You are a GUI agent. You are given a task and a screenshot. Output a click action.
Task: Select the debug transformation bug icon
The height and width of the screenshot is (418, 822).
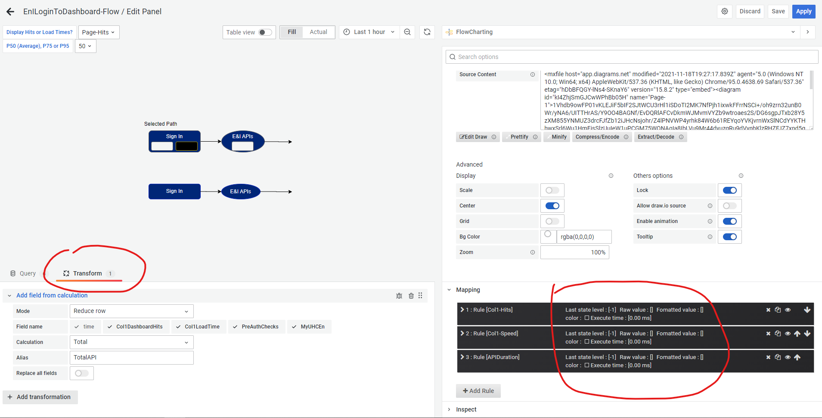[x=399, y=295]
